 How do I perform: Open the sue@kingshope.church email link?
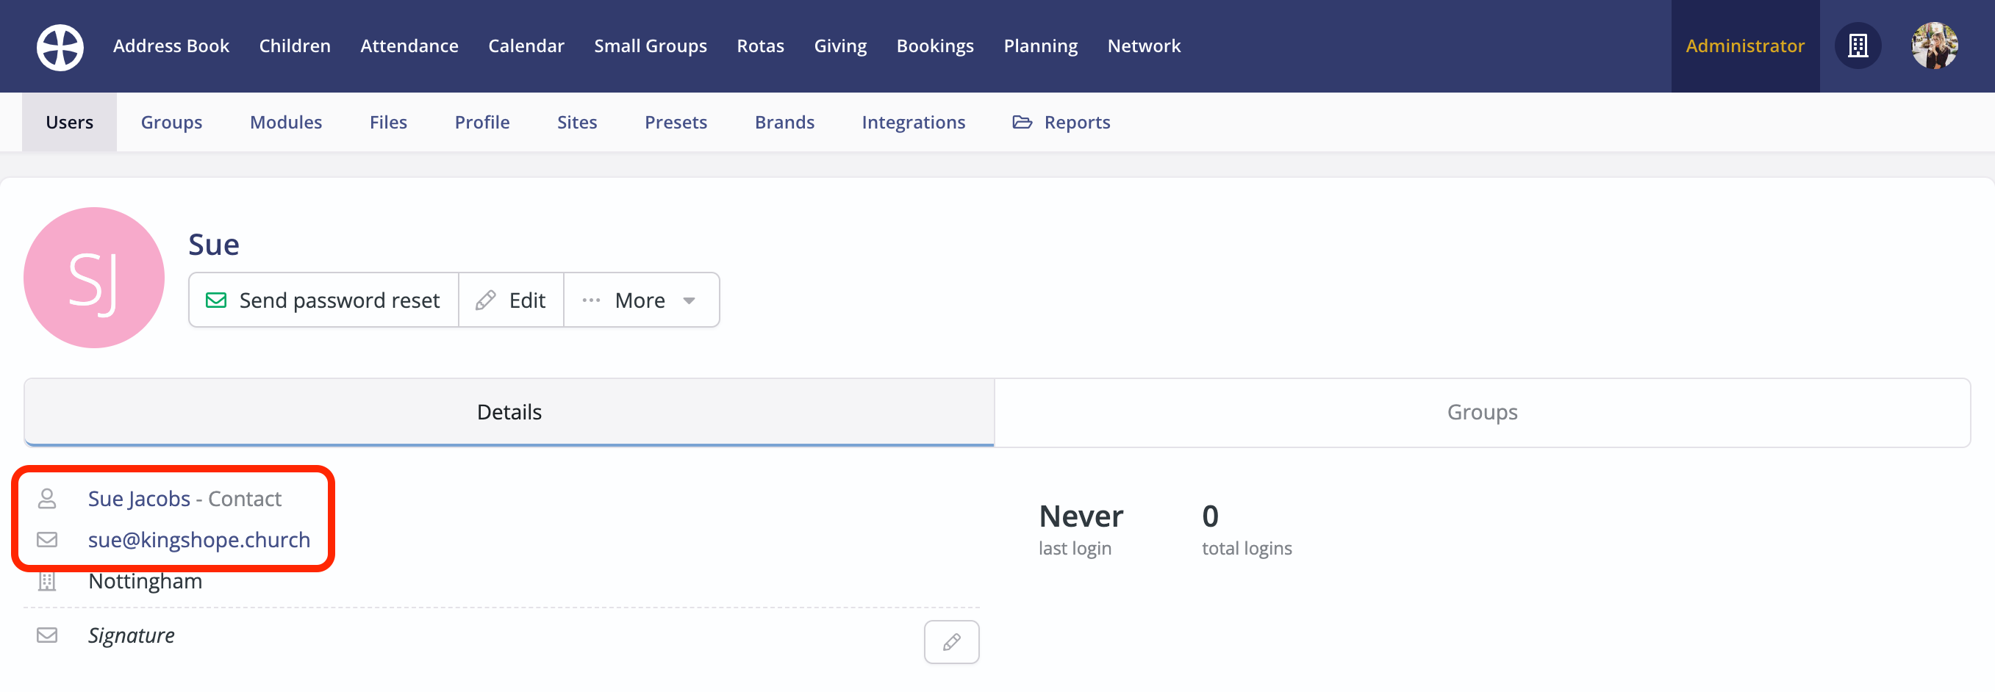[x=199, y=539]
